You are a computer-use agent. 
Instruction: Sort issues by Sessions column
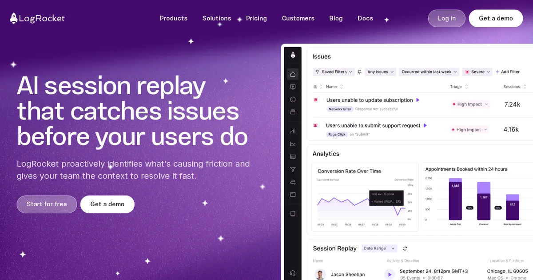(x=515, y=87)
